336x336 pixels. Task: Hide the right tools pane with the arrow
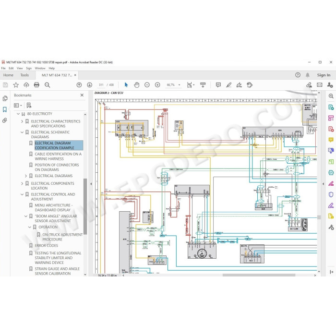coord(324,184)
